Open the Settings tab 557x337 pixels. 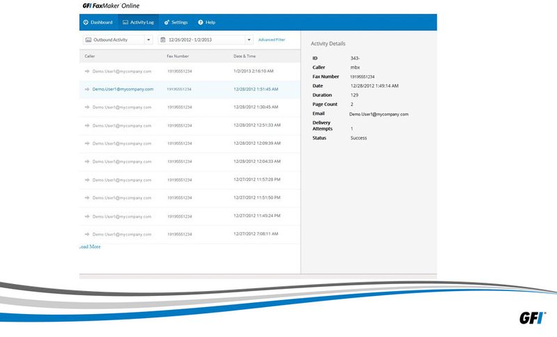tap(176, 22)
